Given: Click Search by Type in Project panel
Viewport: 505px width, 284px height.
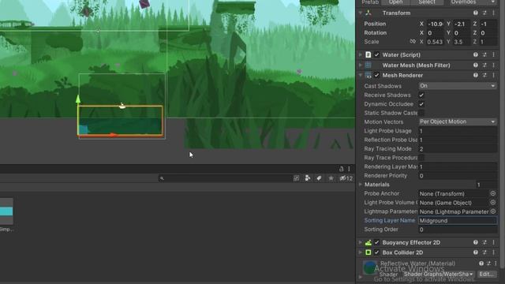Looking at the screenshot, I should (308, 178).
